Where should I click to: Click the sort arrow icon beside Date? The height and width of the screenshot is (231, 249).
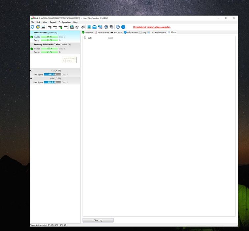click(85, 38)
